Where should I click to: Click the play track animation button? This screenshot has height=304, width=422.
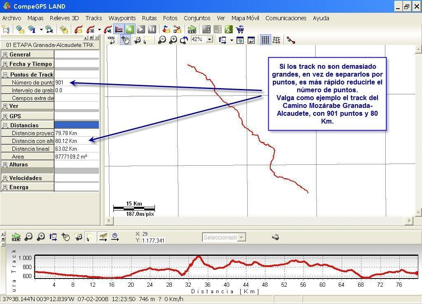tap(141, 29)
